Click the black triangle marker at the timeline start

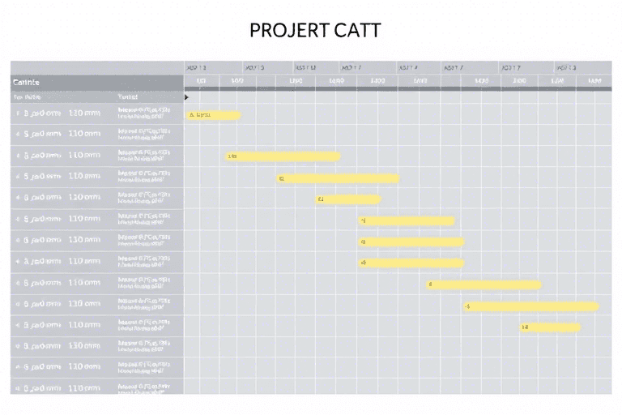(x=186, y=97)
